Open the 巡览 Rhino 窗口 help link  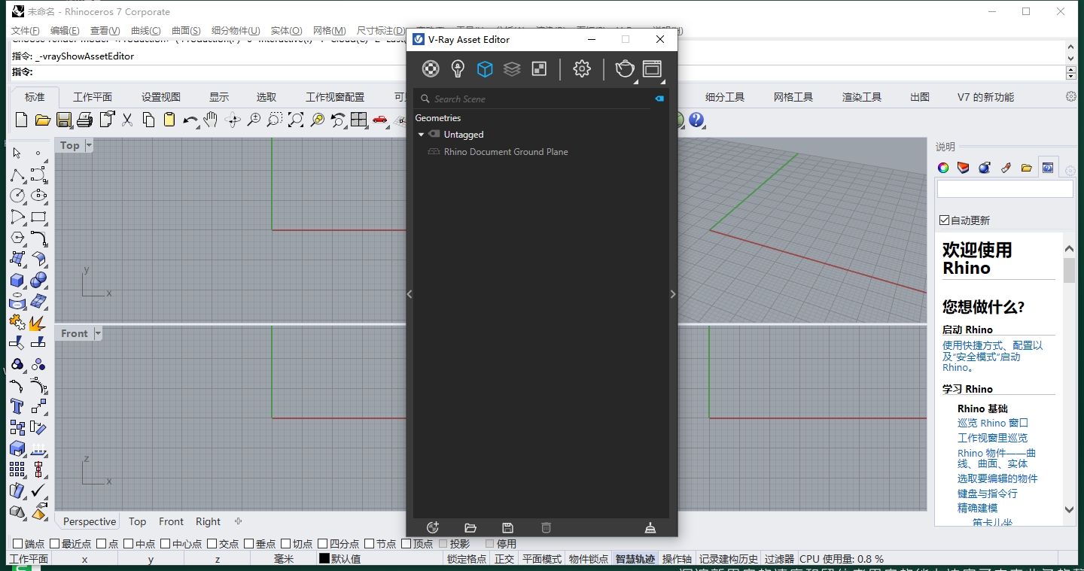[993, 423]
